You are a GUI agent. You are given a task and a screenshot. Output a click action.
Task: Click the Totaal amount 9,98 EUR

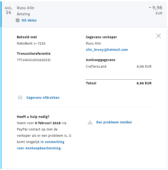coord(144,83)
